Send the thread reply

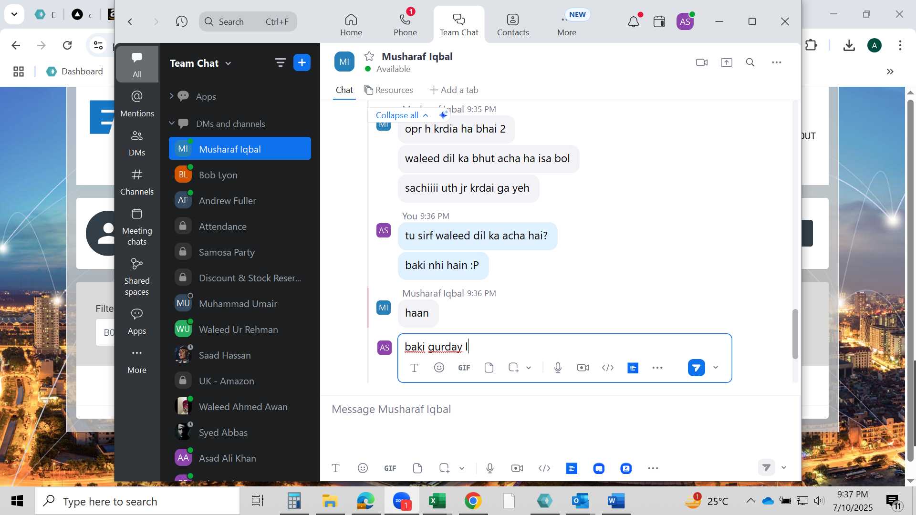point(696,367)
